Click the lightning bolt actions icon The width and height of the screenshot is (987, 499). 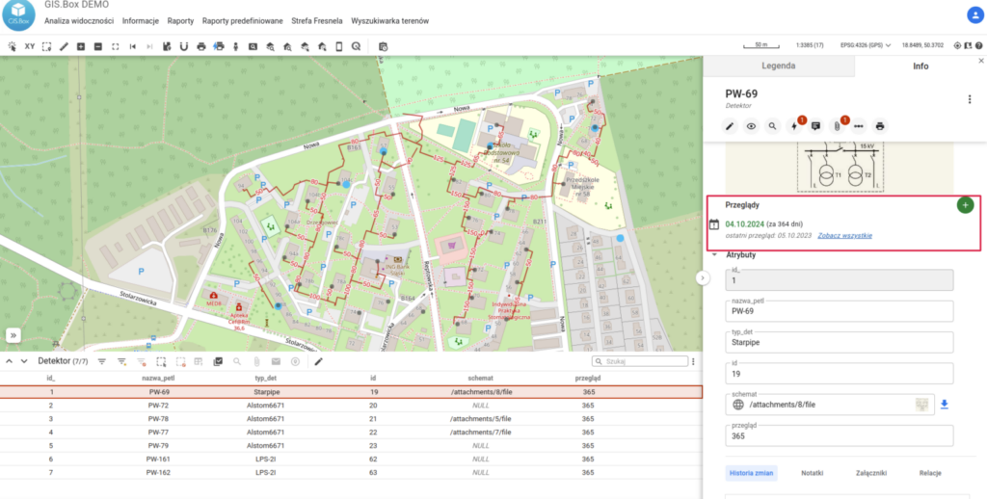tap(794, 125)
